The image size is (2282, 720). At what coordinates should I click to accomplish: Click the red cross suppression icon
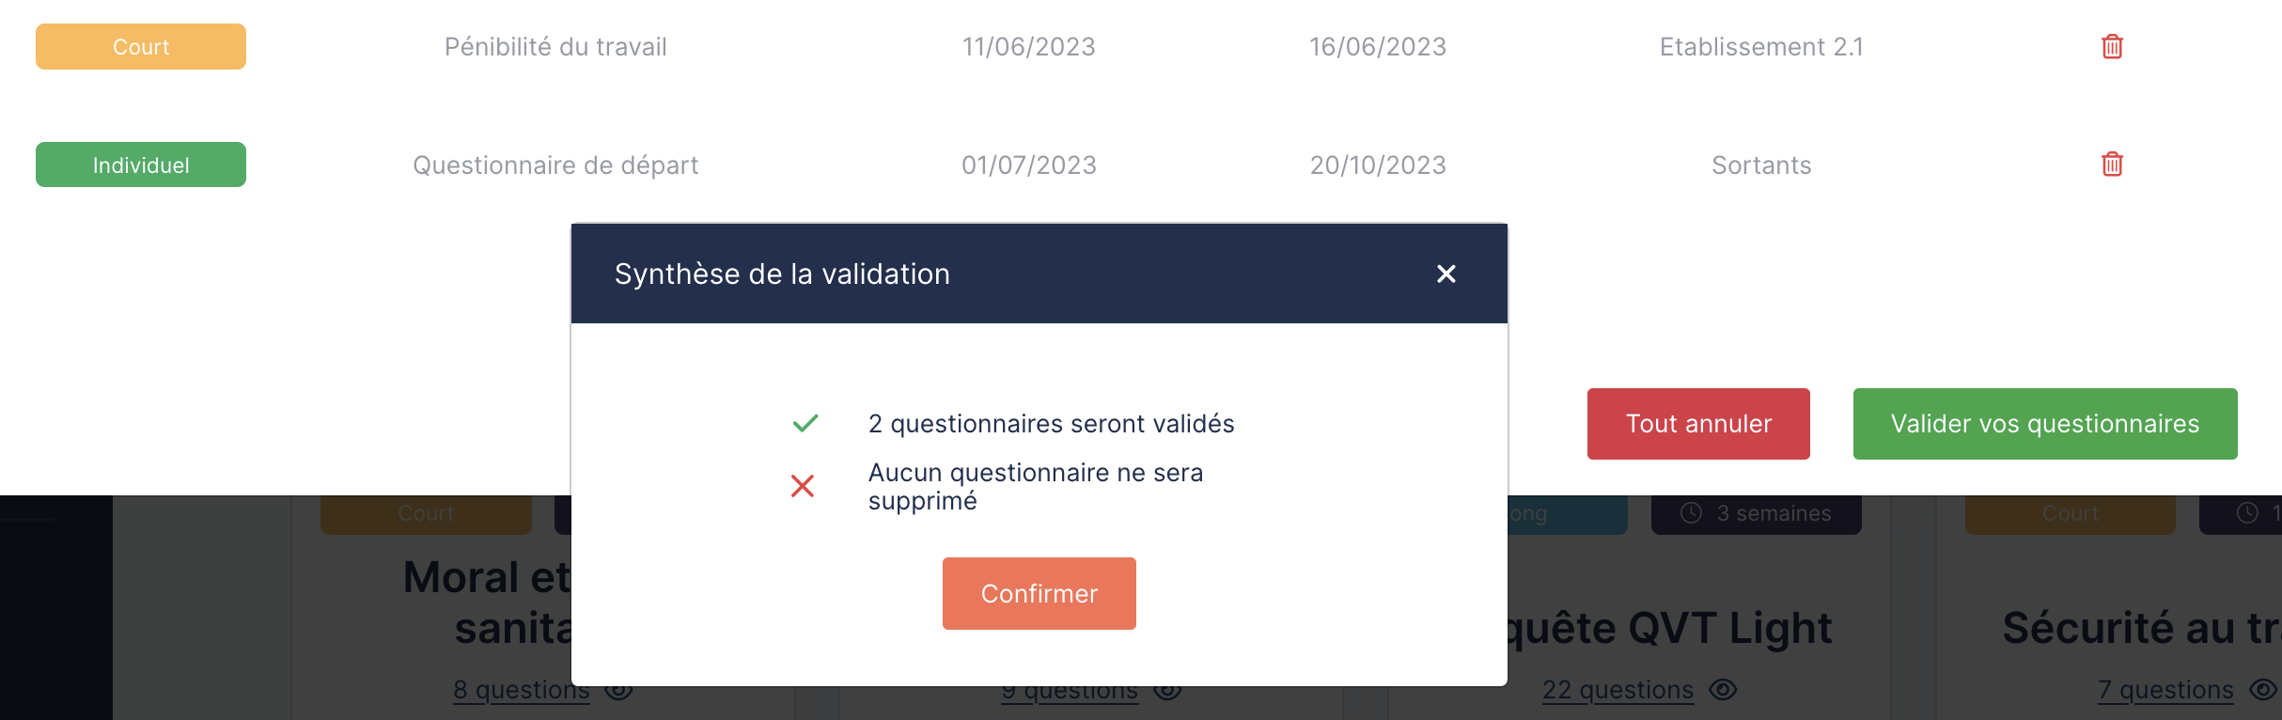(803, 486)
